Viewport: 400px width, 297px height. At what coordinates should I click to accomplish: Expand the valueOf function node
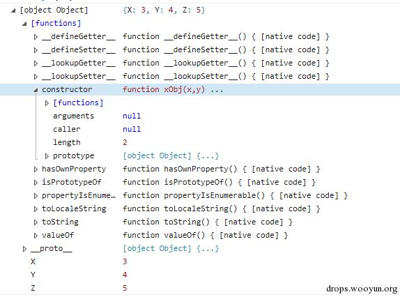36,236
